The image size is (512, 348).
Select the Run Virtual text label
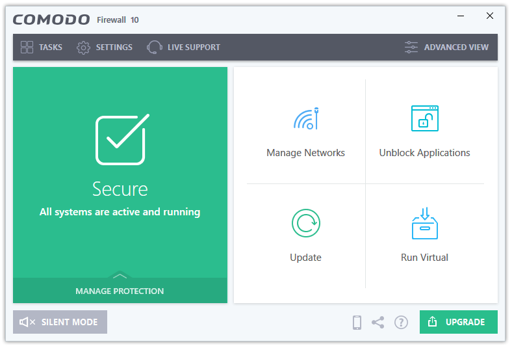pos(424,257)
